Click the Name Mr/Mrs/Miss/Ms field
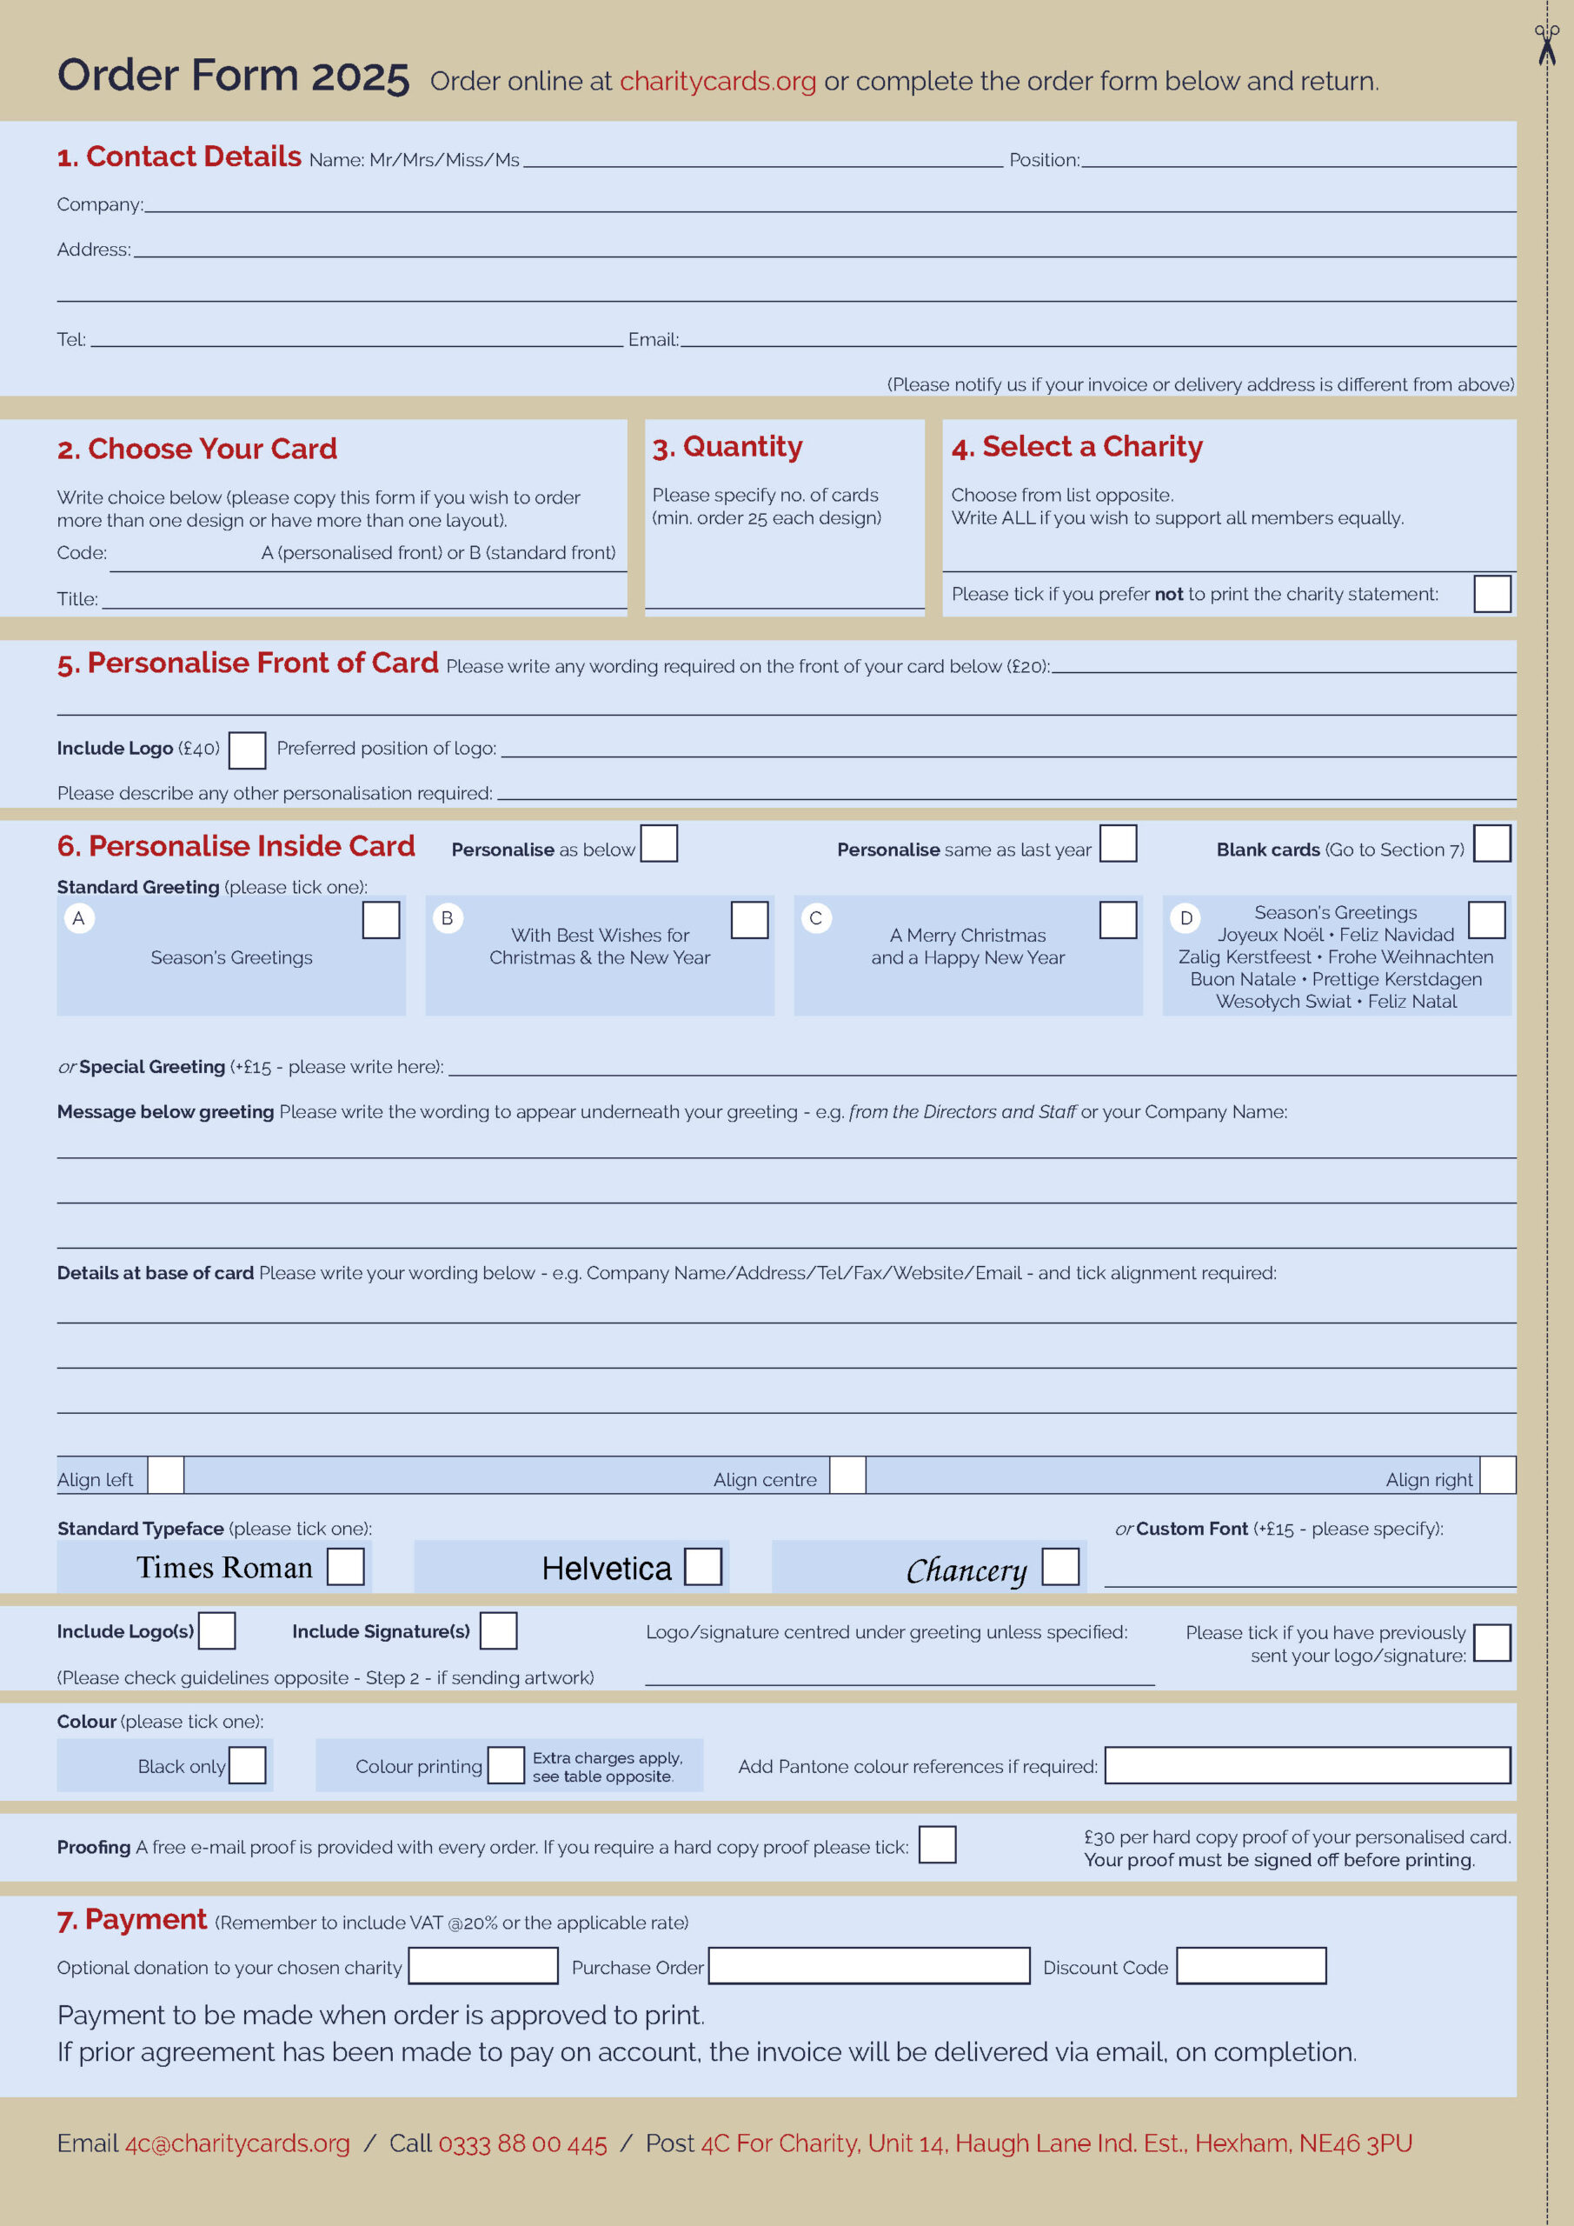The image size is (1574, 2226). [763, 159]
